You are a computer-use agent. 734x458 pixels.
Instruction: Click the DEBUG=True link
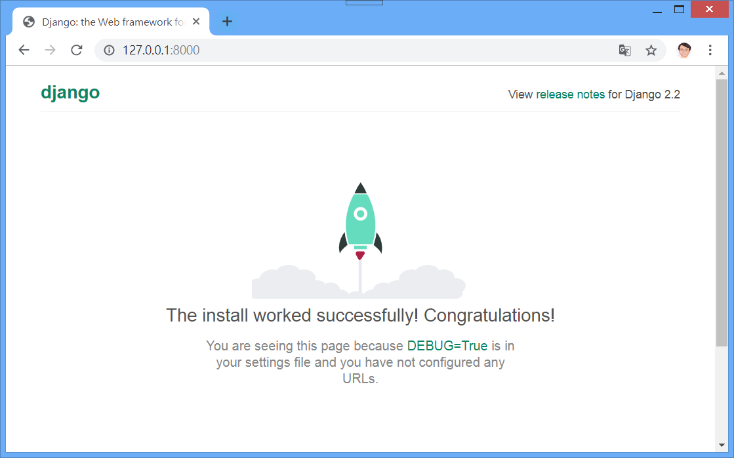[x=447, y=346]
